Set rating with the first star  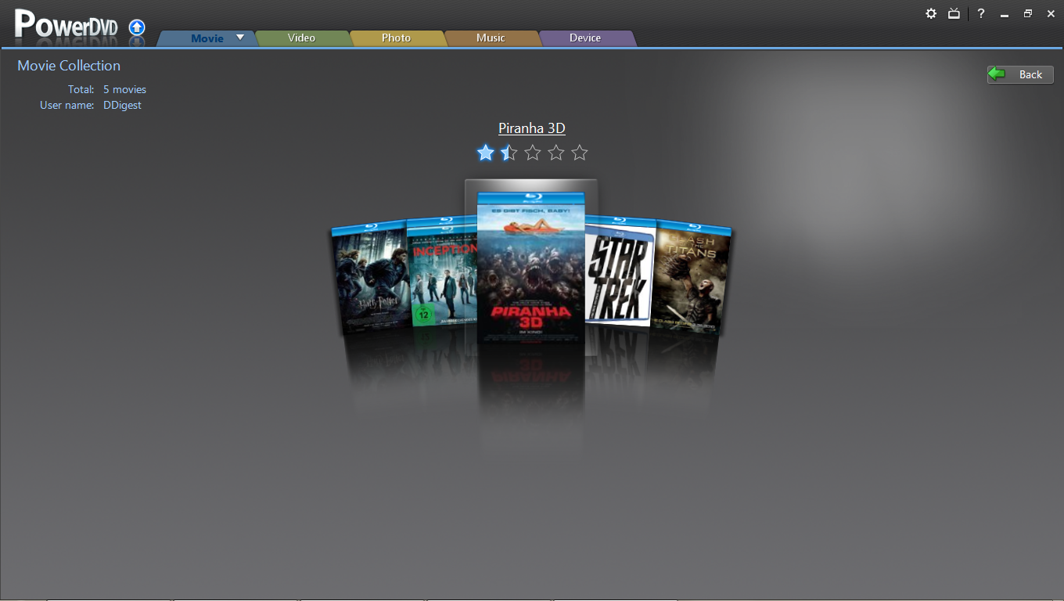486,153
